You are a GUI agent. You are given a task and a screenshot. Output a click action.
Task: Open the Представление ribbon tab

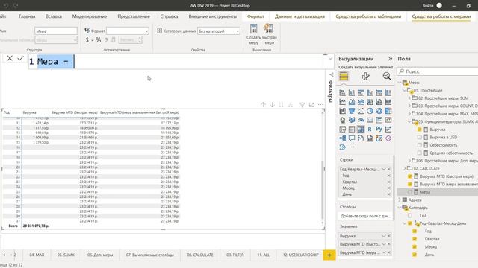click(x=134, y=16)
